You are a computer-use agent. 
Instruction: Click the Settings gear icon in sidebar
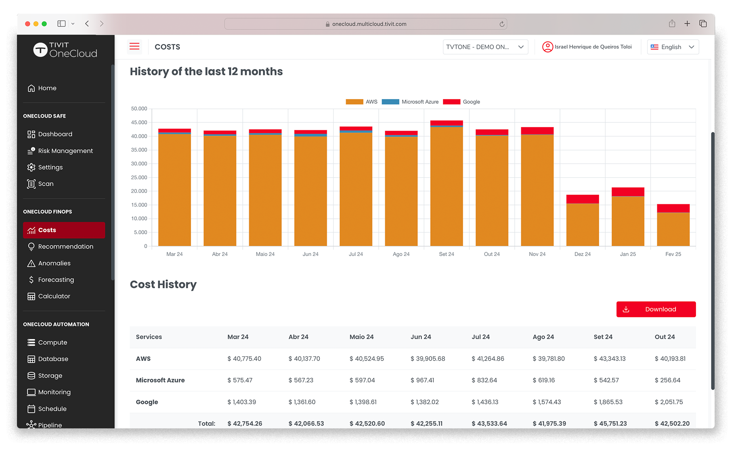tap(31, 167)
